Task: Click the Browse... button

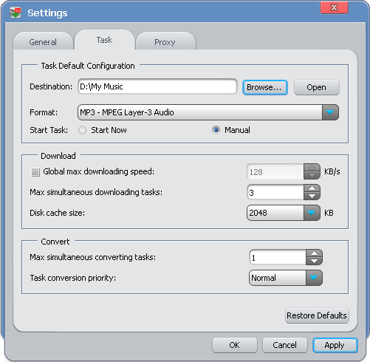Action: click(x=264, y=87)
